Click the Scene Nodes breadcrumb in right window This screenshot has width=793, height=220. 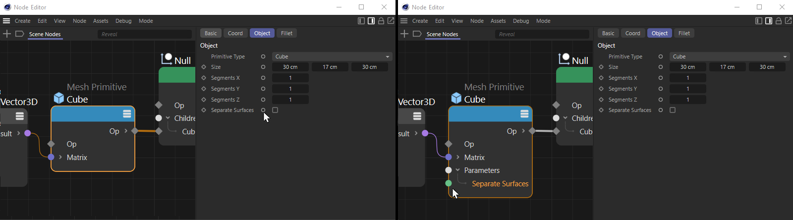click(x=442, y=34)
